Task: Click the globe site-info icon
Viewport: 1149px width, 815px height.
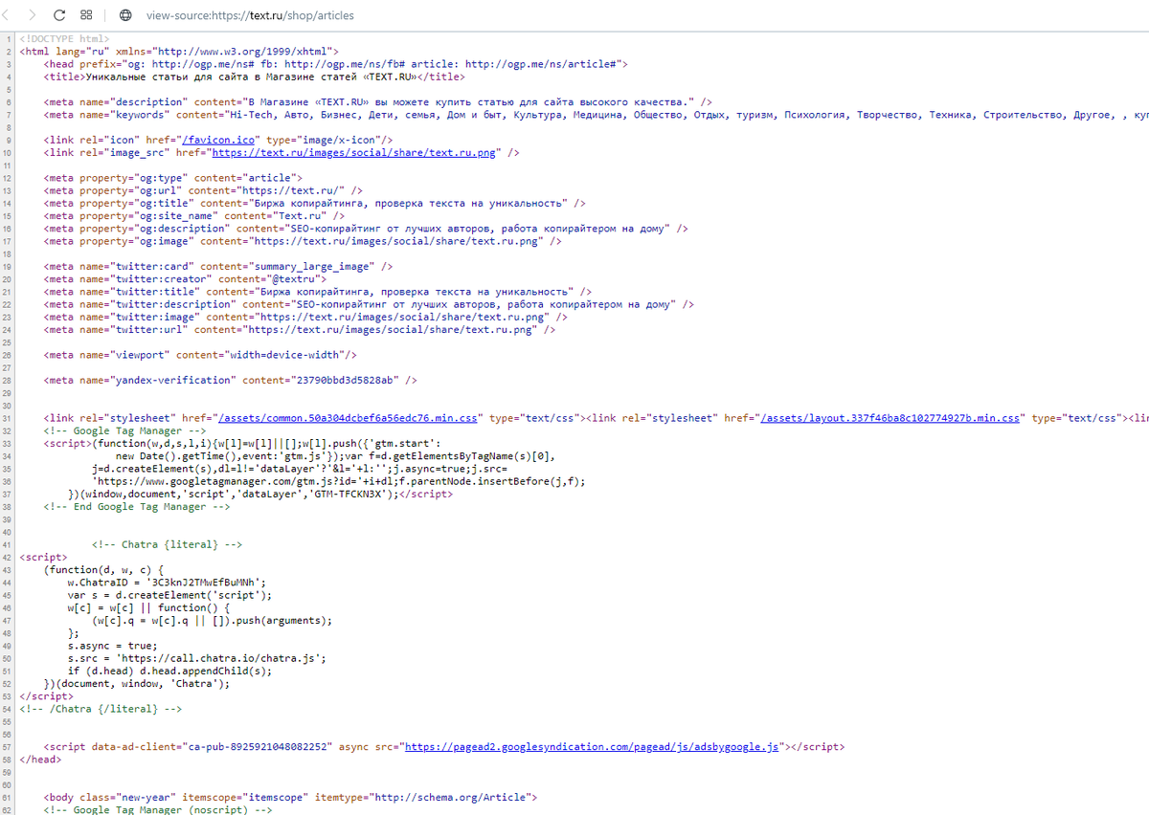Action: click(x=126, y=15)
